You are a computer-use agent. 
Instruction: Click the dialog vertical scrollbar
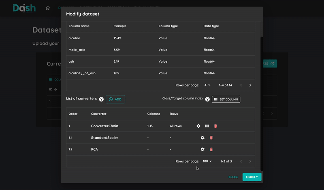click(262, 103)
